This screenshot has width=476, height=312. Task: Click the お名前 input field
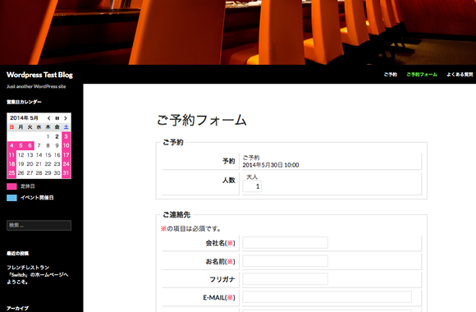coord(285,261)
